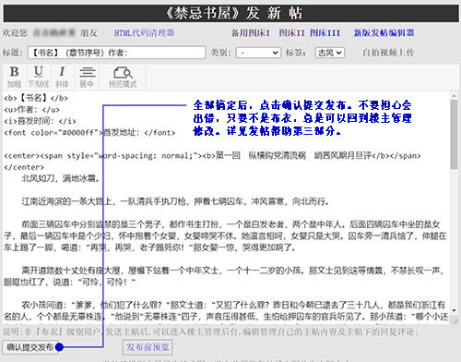Apply bold formatting with the B icon
The image size is (461, 362).
(14, 77)
